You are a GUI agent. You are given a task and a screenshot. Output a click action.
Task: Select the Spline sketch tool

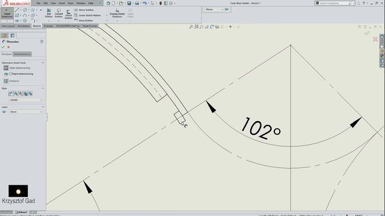click(32, 10)
